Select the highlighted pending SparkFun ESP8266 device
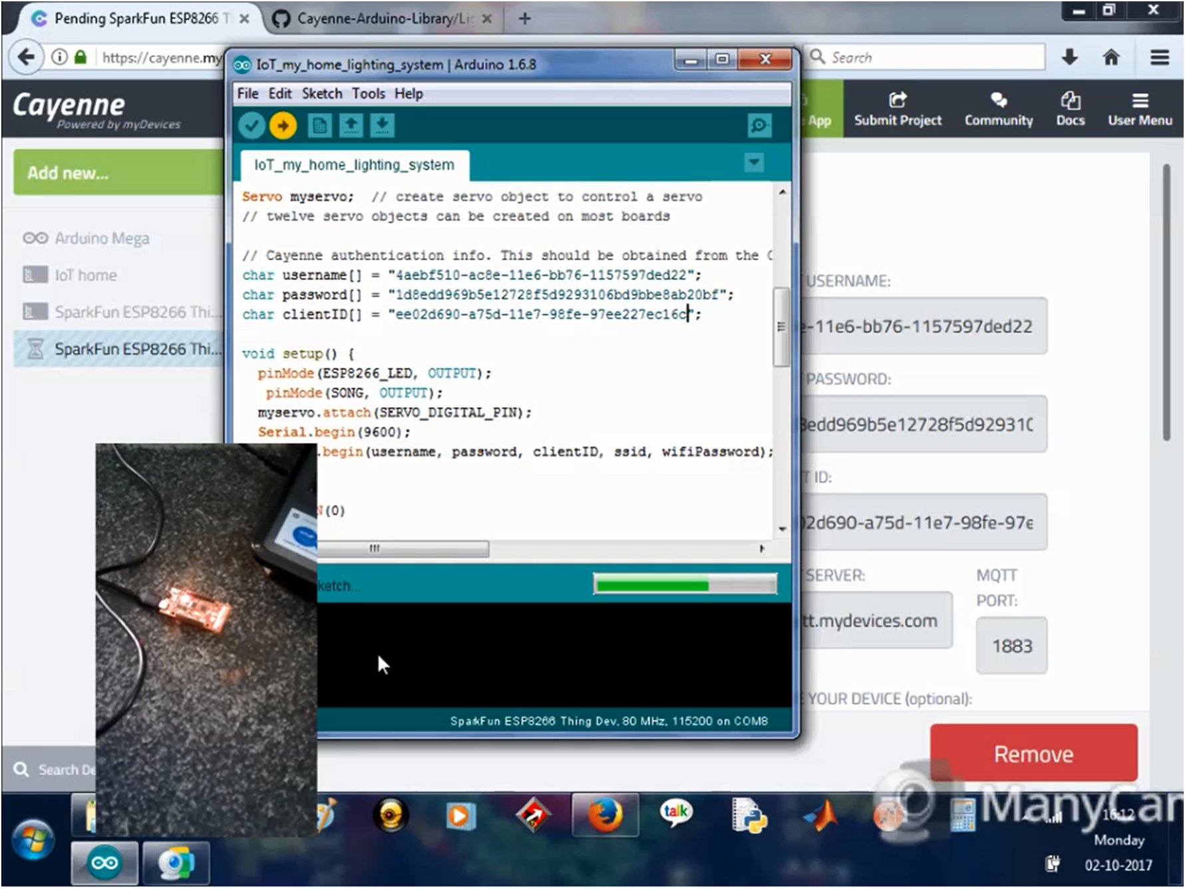Image resolution: width=1185 pixels, height=889 pixels. [120, 349]
